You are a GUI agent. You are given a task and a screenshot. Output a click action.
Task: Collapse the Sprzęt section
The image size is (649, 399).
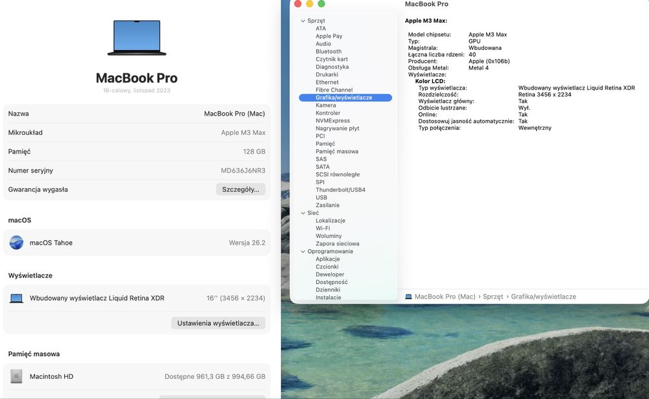(303, 21)
